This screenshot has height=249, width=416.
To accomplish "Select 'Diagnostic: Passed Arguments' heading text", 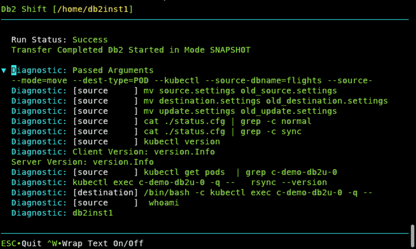I will (x=82, y=70).
